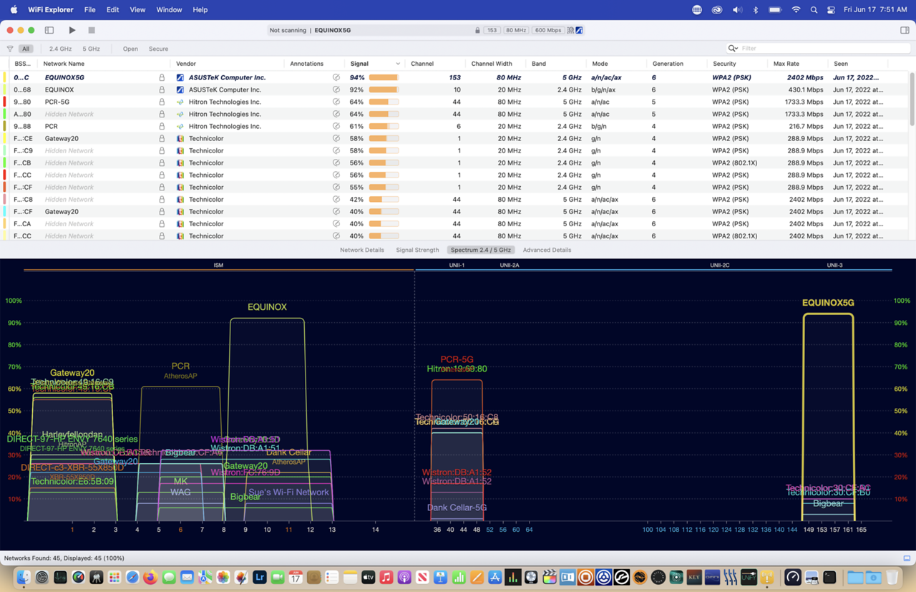
Task: Open Lightroom from the Dock
Action: point(259,577)
